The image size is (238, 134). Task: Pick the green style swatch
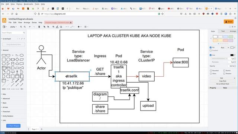pyautogui.click(x=231, y=36)
